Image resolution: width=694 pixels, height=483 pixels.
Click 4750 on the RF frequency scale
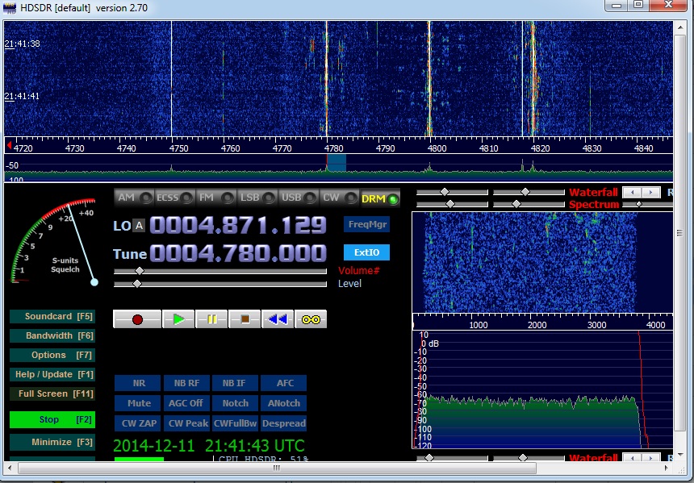179,148
